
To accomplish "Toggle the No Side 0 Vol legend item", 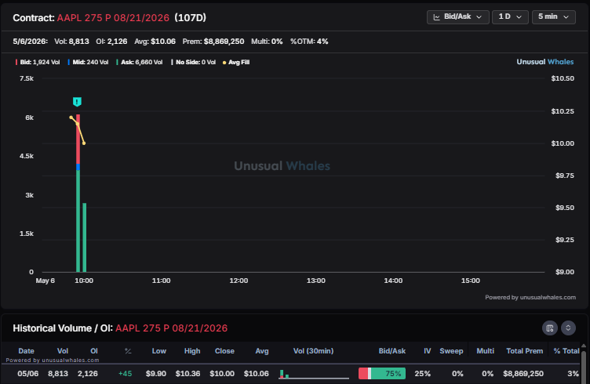I will coord(194,63).
